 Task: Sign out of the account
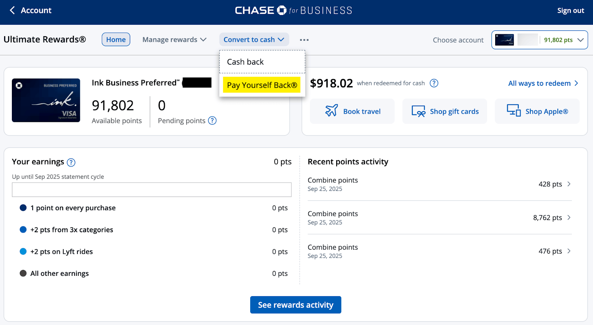click(570, 10)
